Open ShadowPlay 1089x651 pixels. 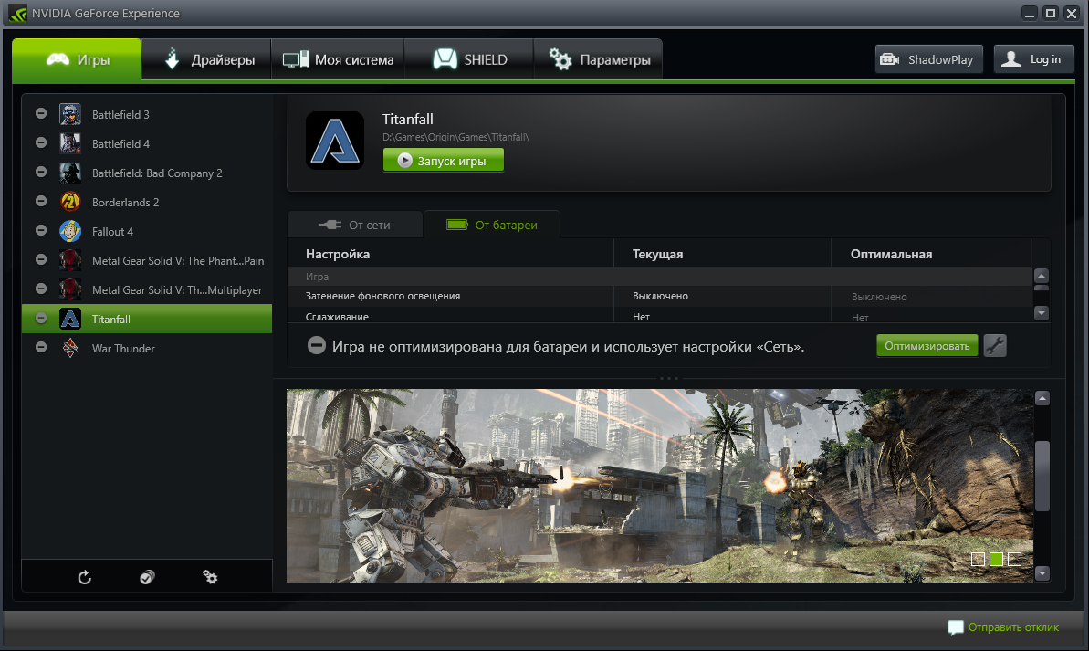coord(928,59)
